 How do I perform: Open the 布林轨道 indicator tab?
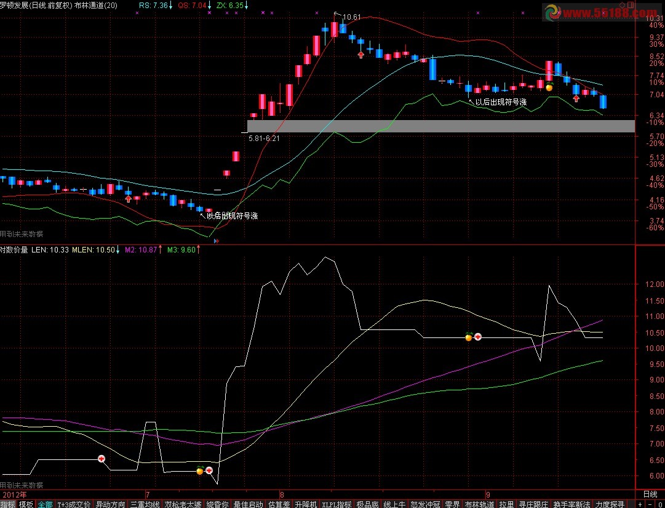point(480,504)
